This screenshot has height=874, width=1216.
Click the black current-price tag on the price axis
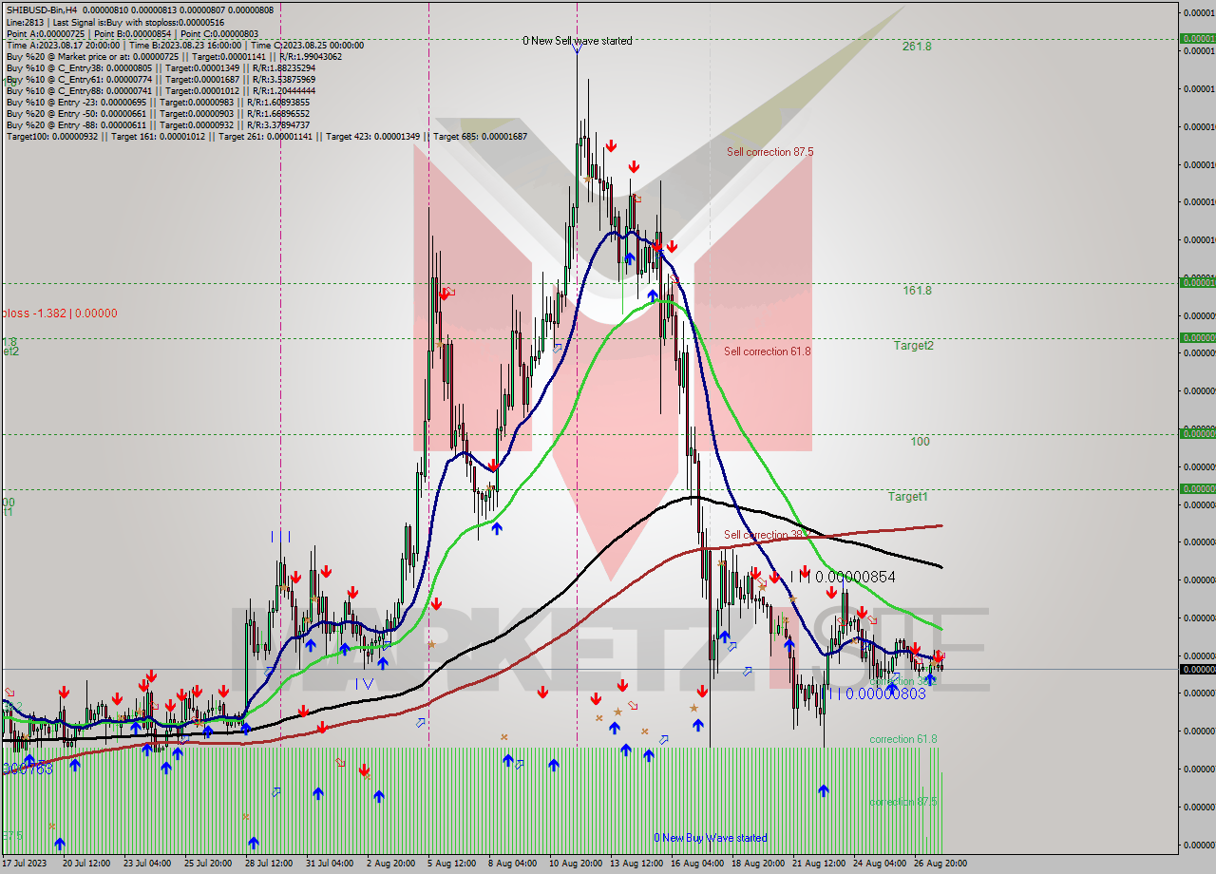[x=1197, y=669]
